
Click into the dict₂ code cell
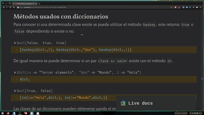[x=104, y=79]
